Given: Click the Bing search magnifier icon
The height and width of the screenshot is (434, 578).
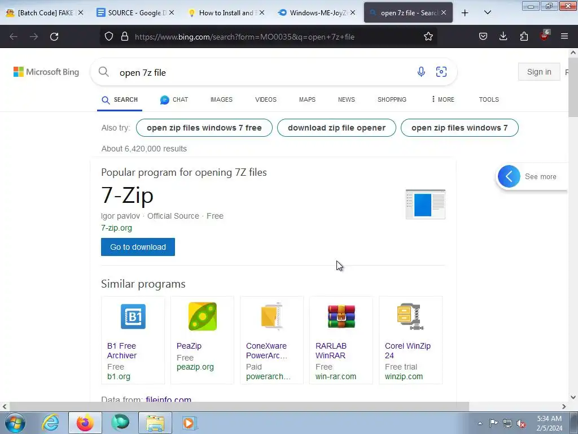Looking at the screenshot, I should (x=104, y=72).
